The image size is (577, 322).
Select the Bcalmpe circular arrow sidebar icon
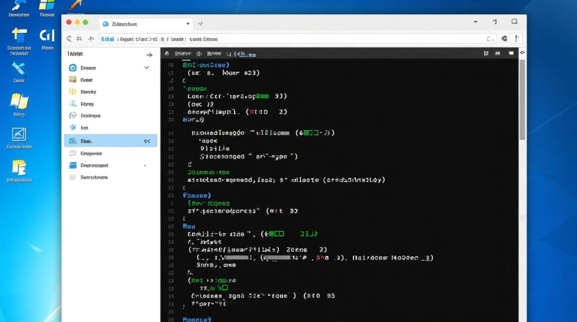click(x=74, y=115)
